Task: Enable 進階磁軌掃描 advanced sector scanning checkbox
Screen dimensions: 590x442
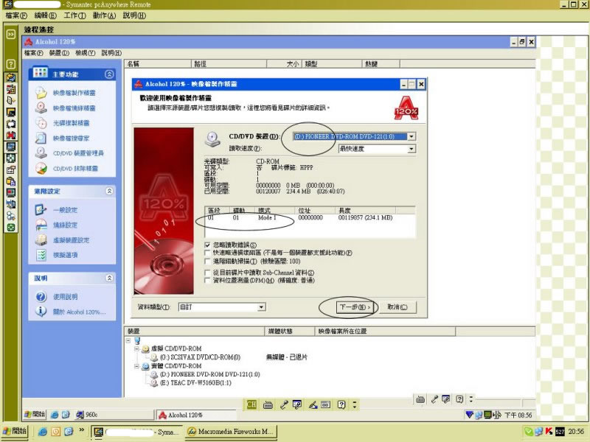Action: pos(207,262)
